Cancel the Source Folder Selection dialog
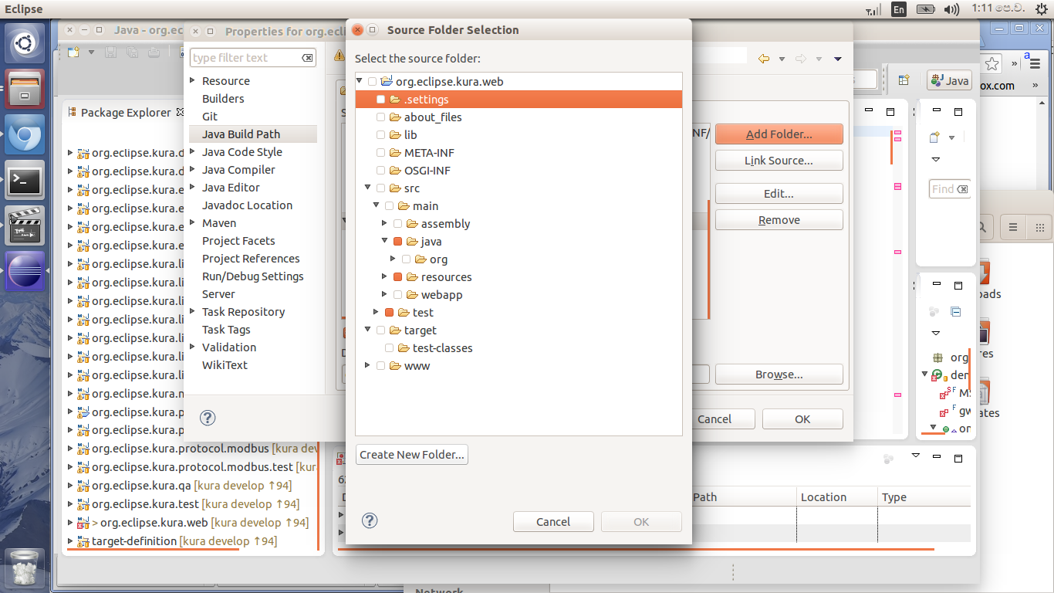This screenshot has height=593, width=1054. (x=553, y=522)
